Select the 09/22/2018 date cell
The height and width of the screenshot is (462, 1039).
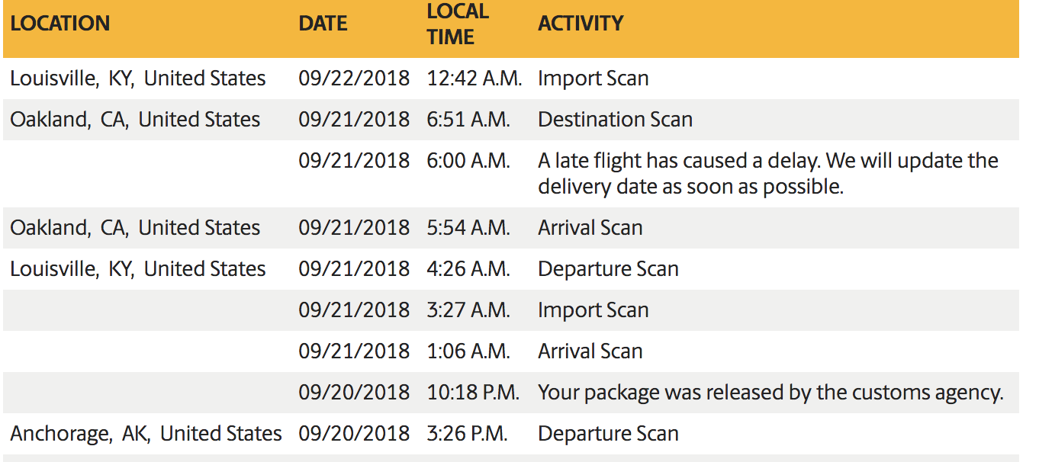coord(354,79)
